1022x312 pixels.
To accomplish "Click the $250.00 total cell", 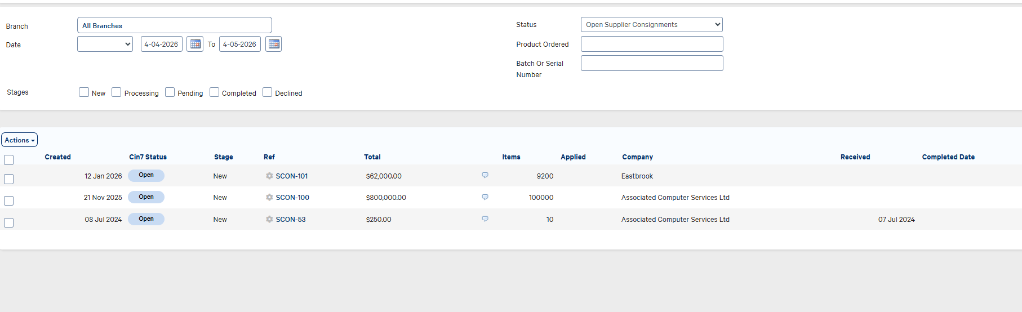I will point(379,220).
